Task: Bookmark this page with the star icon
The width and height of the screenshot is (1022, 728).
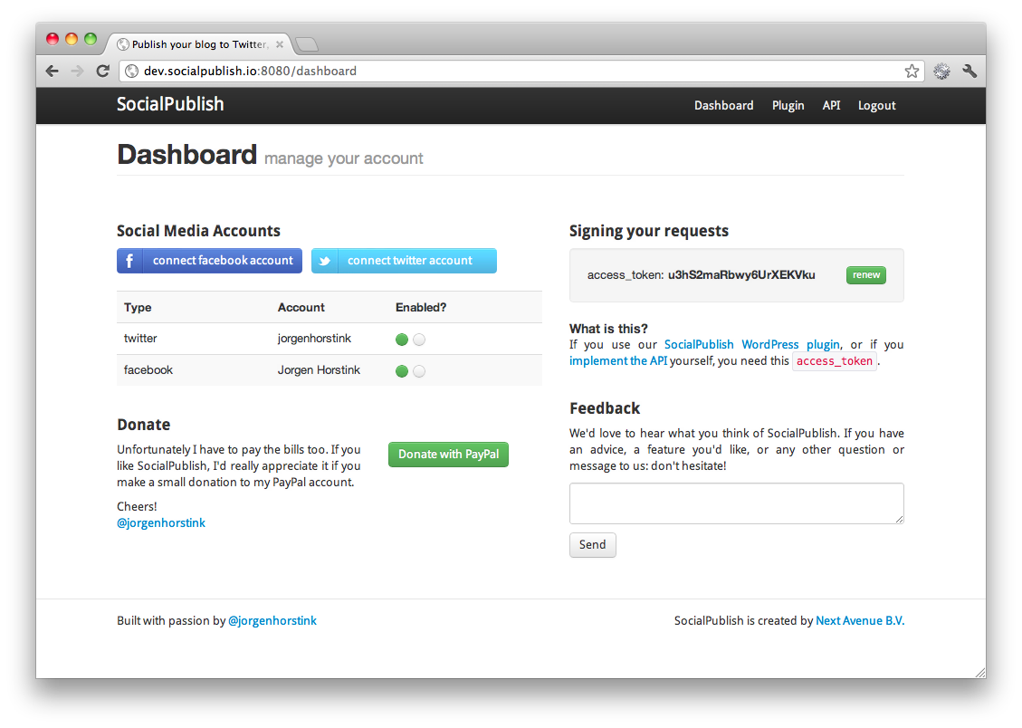Action: [x=912, y=71]
